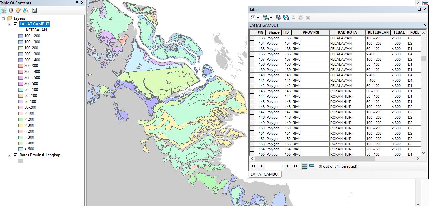Click the KETEBALAN column header
Image resolution: width=429 pixels, height=206 pixels.
[x=378, y=32]
